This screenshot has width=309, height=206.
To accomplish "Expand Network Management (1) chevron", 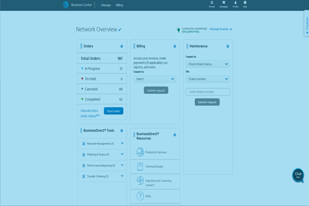I will pos(122,143).
